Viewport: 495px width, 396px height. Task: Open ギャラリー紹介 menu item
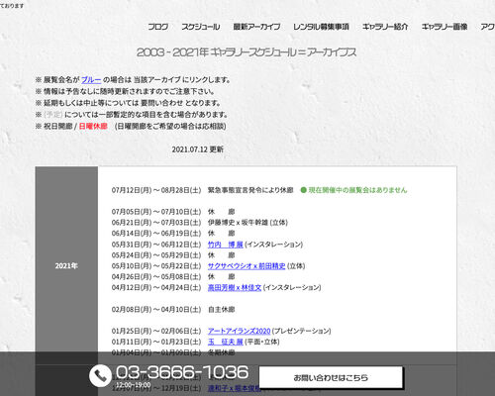tap(385, 27)
